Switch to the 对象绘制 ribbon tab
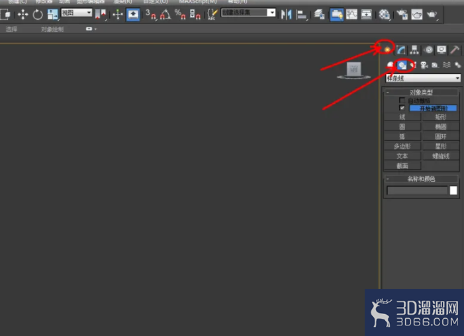This screenshot has height=336, width=464. pyautogui.click(x=52, y=29)
